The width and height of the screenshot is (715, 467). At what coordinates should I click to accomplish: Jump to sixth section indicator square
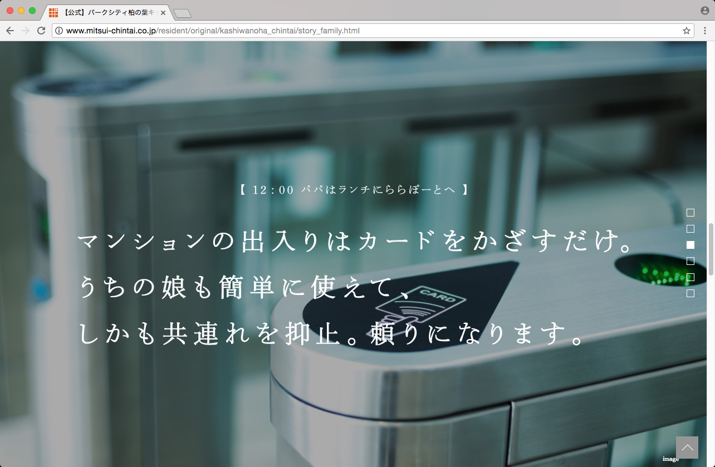[x=690, y=293]
